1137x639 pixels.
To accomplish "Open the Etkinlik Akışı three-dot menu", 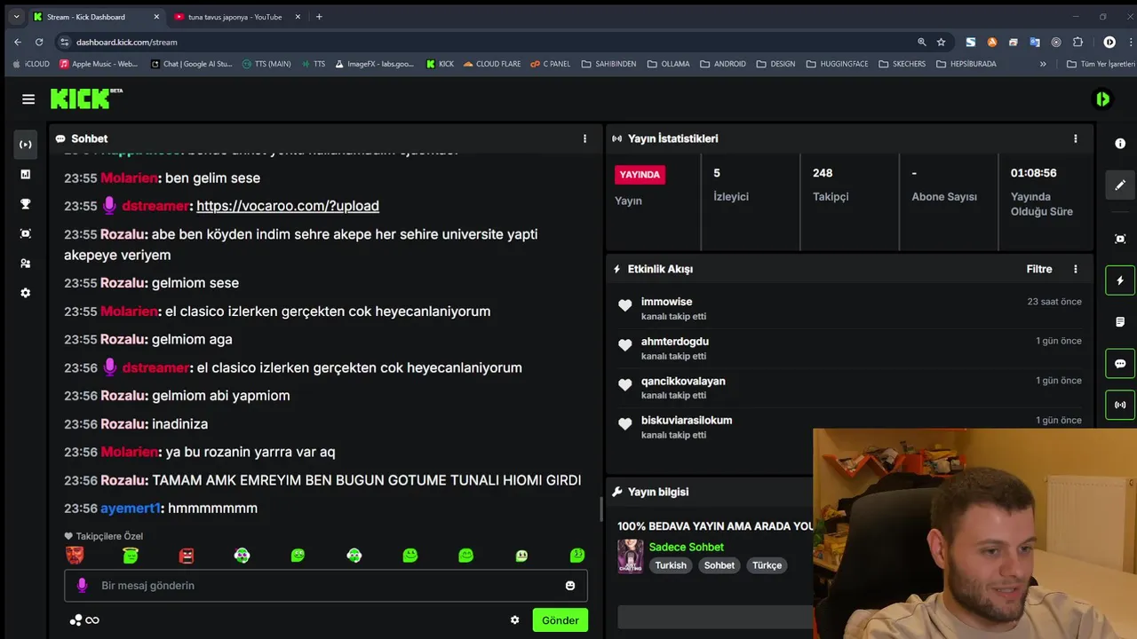I will click(x=1075, y=269).
